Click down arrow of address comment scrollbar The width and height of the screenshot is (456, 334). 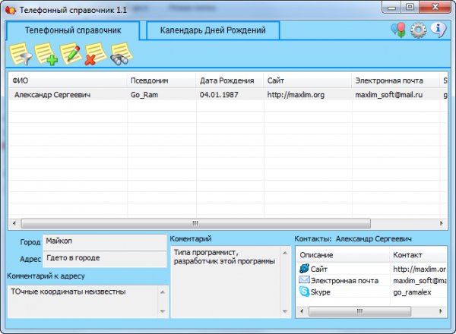pyautogui.click(x=163, y=311)
